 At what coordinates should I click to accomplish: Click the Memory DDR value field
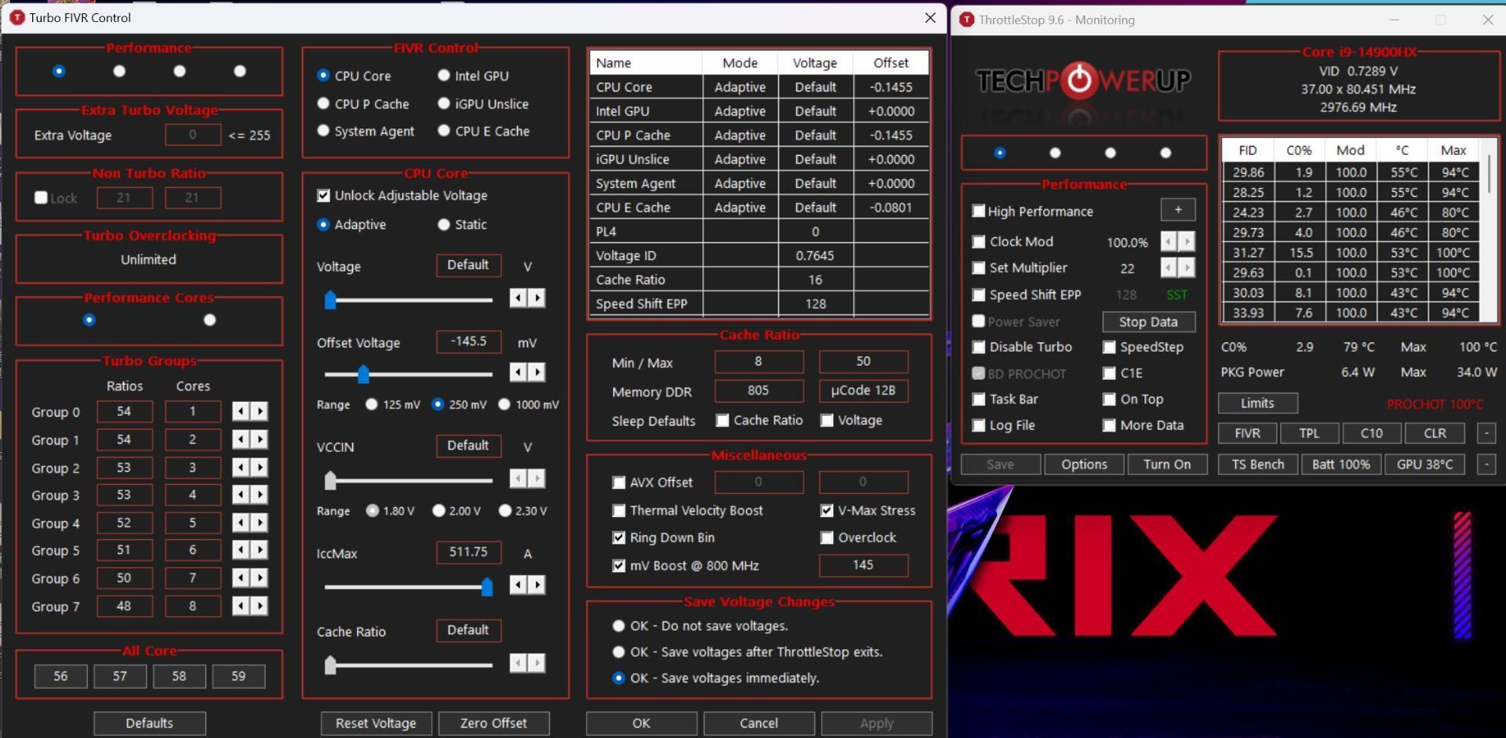click(x=758, y=390)
